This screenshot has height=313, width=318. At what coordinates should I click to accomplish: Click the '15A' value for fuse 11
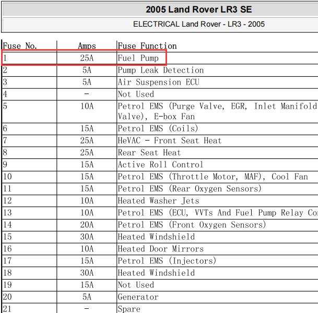tap(87, 189)
